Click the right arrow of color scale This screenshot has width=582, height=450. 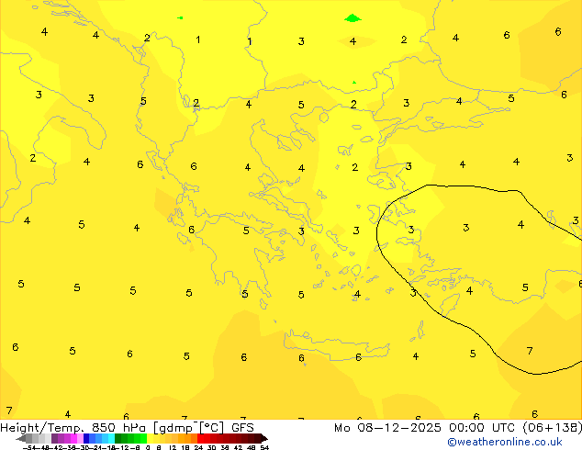pos(263,439)
